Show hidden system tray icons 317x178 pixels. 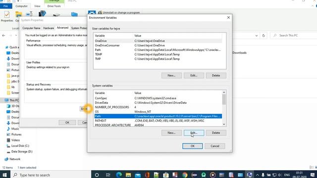(x=257, y=175)
